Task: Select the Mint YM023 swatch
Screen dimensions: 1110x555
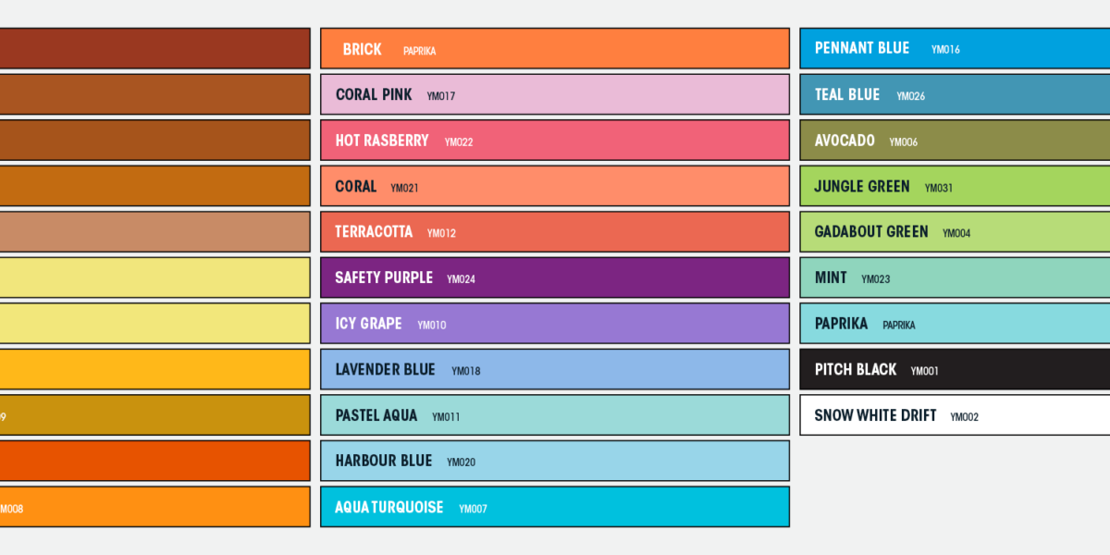Action: coord(955,277)
